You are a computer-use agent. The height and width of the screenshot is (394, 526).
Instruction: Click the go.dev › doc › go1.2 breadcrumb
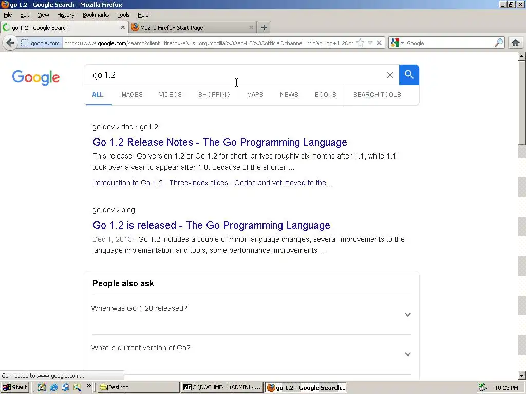(x=125, y=127)
